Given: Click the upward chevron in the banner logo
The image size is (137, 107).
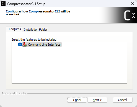Looking at the screenshot, I should point(134,17).
